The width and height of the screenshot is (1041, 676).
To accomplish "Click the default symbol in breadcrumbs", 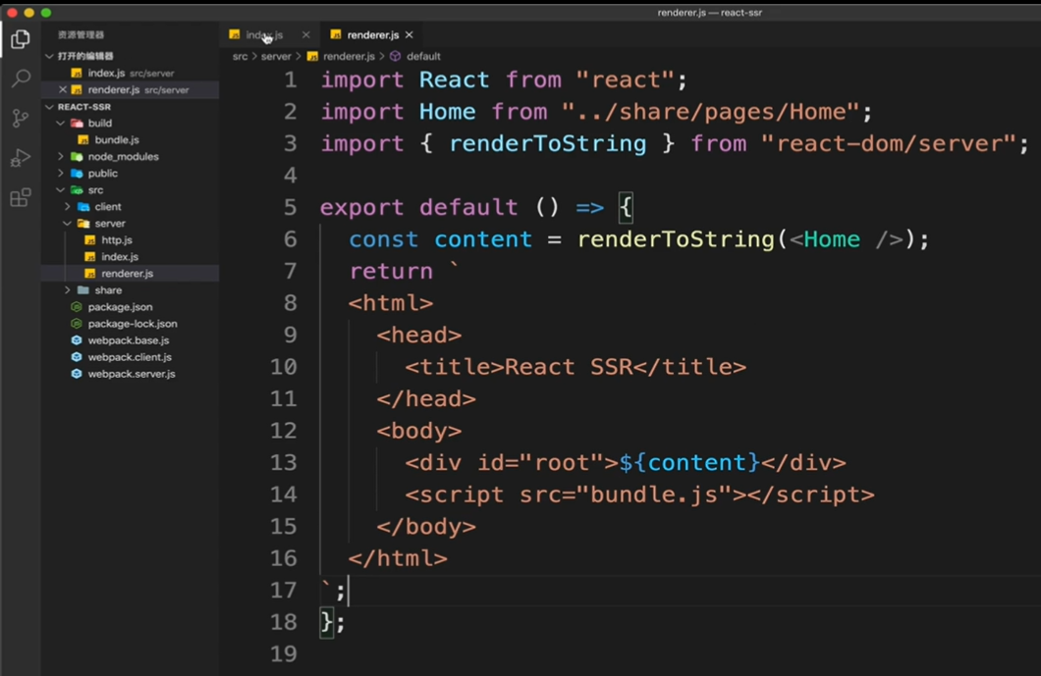I will 423,56.
